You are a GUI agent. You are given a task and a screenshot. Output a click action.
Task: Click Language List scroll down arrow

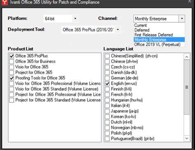pos(187,138)
